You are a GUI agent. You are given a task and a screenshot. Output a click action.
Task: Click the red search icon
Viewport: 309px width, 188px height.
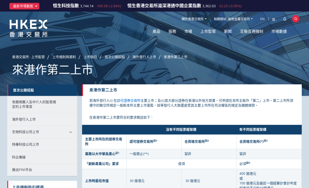[296, 19]
